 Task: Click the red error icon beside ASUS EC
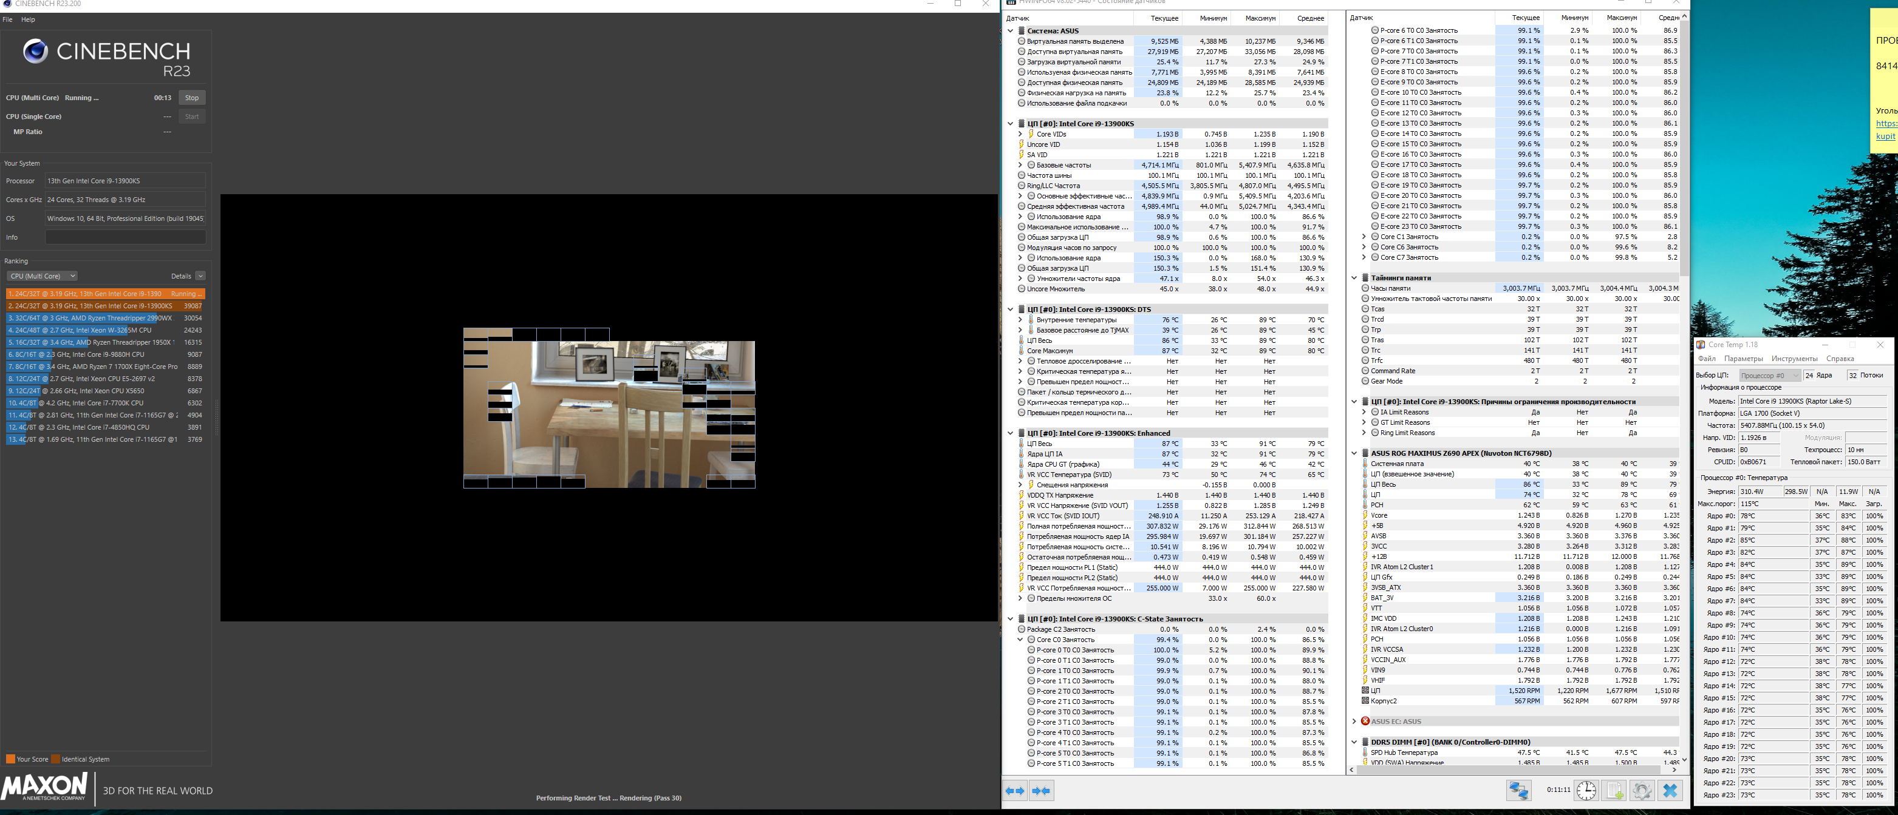coord(1365,722)
